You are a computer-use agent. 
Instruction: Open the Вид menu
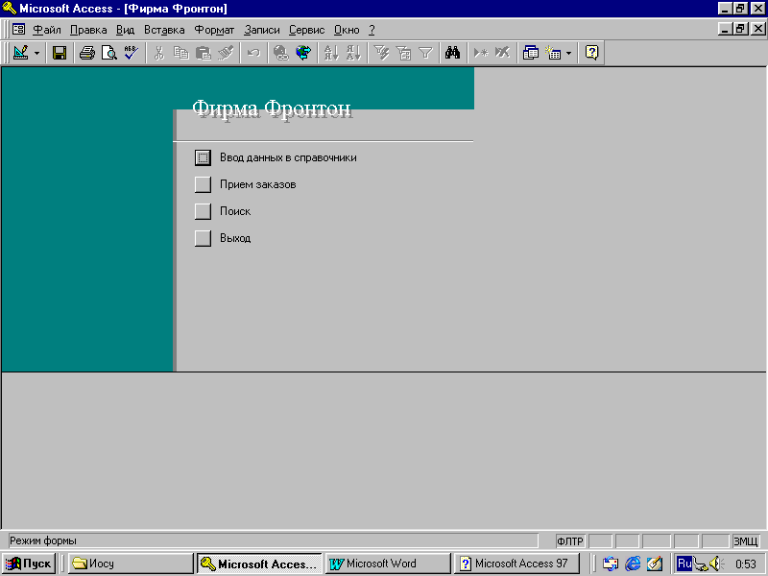tap(126, 30)
